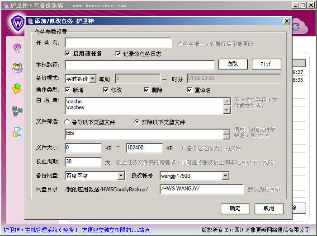Click the disabled 每周 day field
Image resolution: width=317 pixels, height=236 pixels.
137,79
